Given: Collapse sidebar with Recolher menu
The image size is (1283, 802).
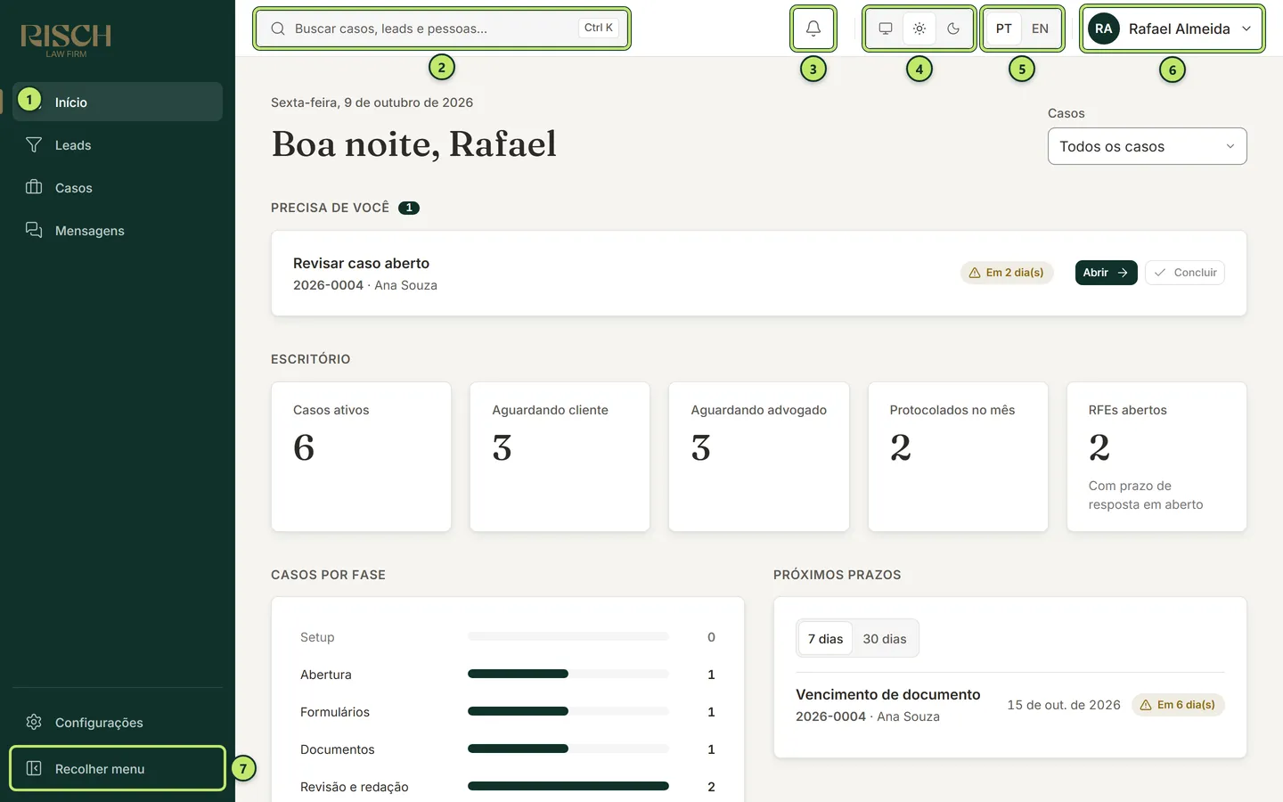Looking at the screenshot, I should tap(118, 768).
